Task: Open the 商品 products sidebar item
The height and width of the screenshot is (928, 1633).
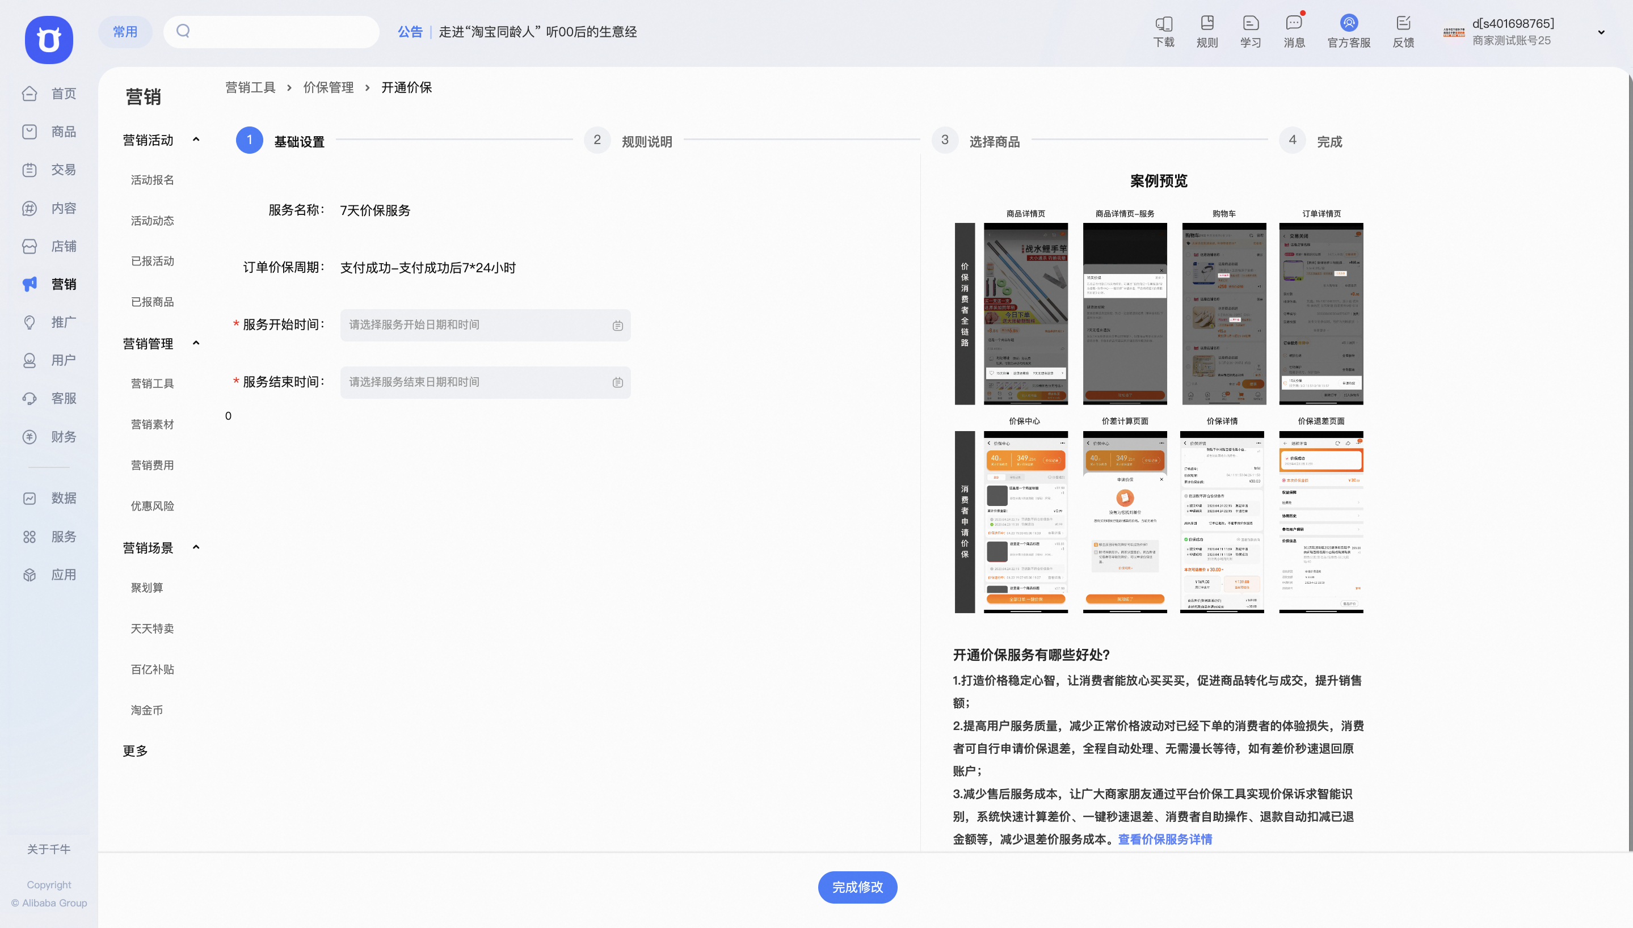Action: (49, 132)
